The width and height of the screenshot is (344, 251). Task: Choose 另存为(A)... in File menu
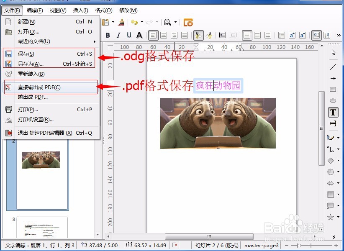tap(49, 64)
